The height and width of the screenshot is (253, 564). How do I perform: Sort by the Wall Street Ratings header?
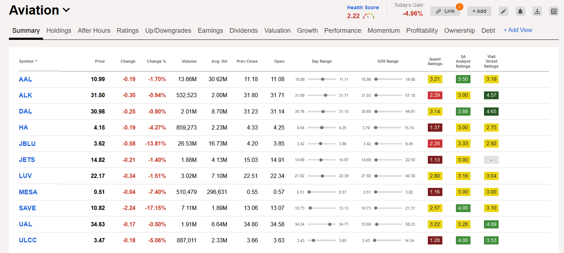coord(491,62)
